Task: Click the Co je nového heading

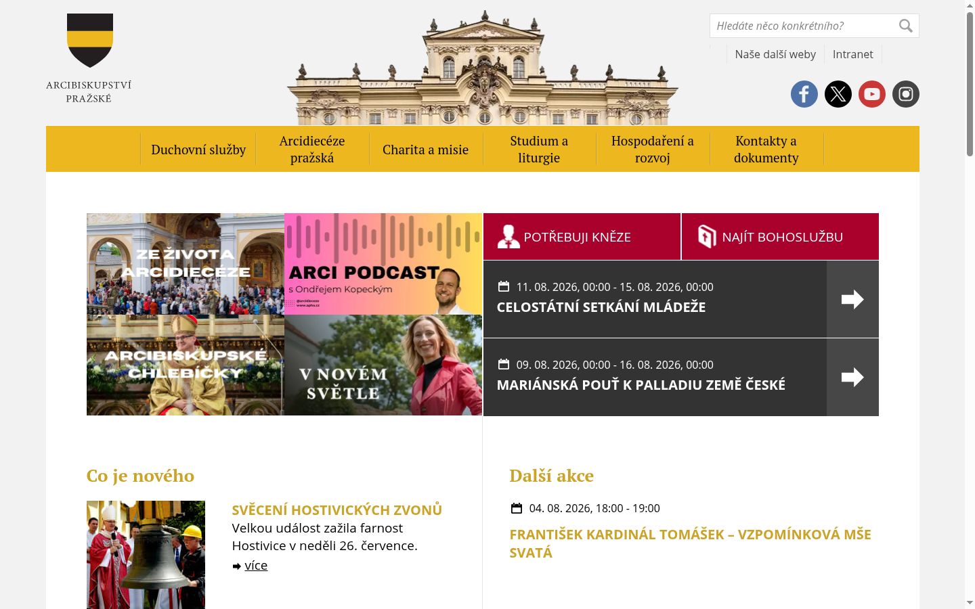Action: (140, 476)
